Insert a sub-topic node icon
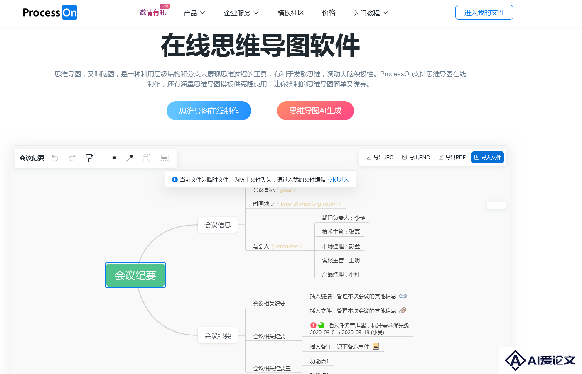The height and width of the screenshot is (374, 582). [113, 158]
